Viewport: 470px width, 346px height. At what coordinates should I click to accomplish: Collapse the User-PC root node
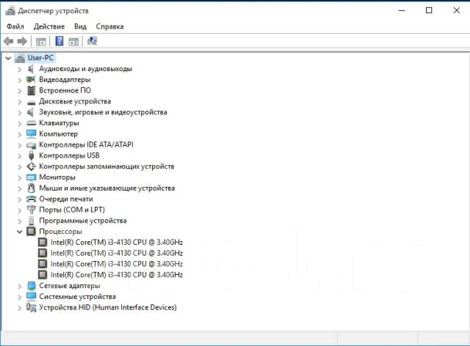pos(8,58)
